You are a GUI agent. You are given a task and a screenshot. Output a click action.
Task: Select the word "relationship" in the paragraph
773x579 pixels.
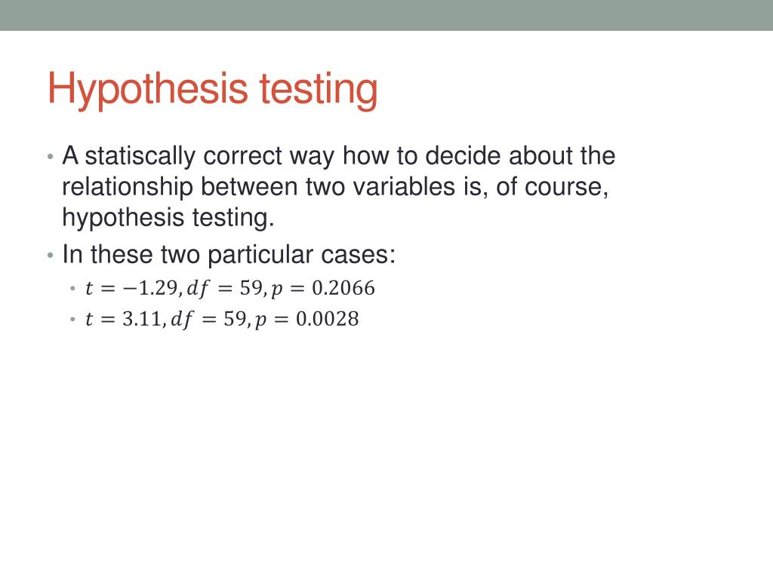tap(127, 187)
